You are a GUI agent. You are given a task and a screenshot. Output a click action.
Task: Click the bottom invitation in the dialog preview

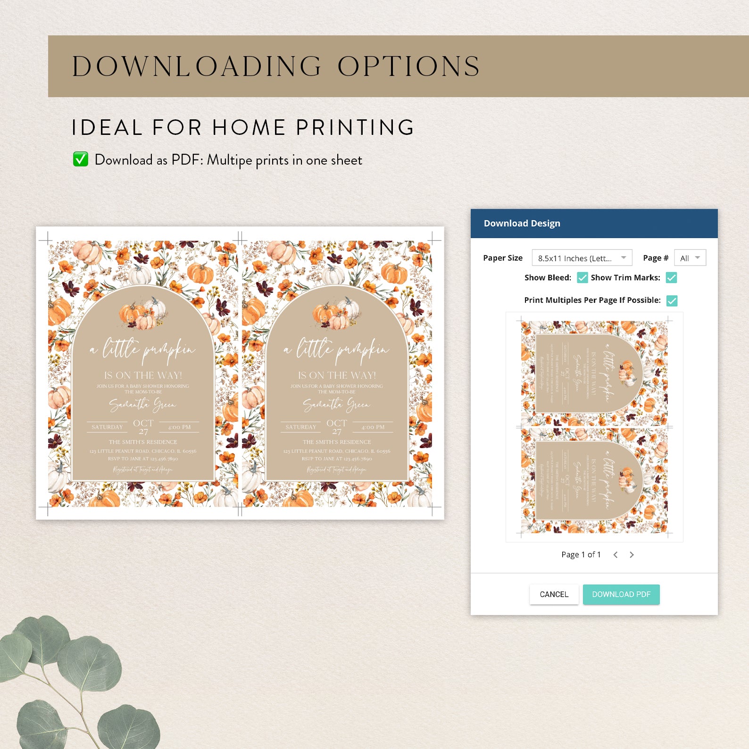(594, 481)
